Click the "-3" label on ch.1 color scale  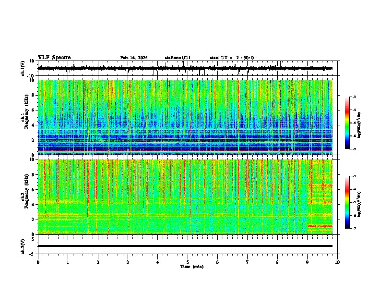pyautogui.click(x=354, y=97)
